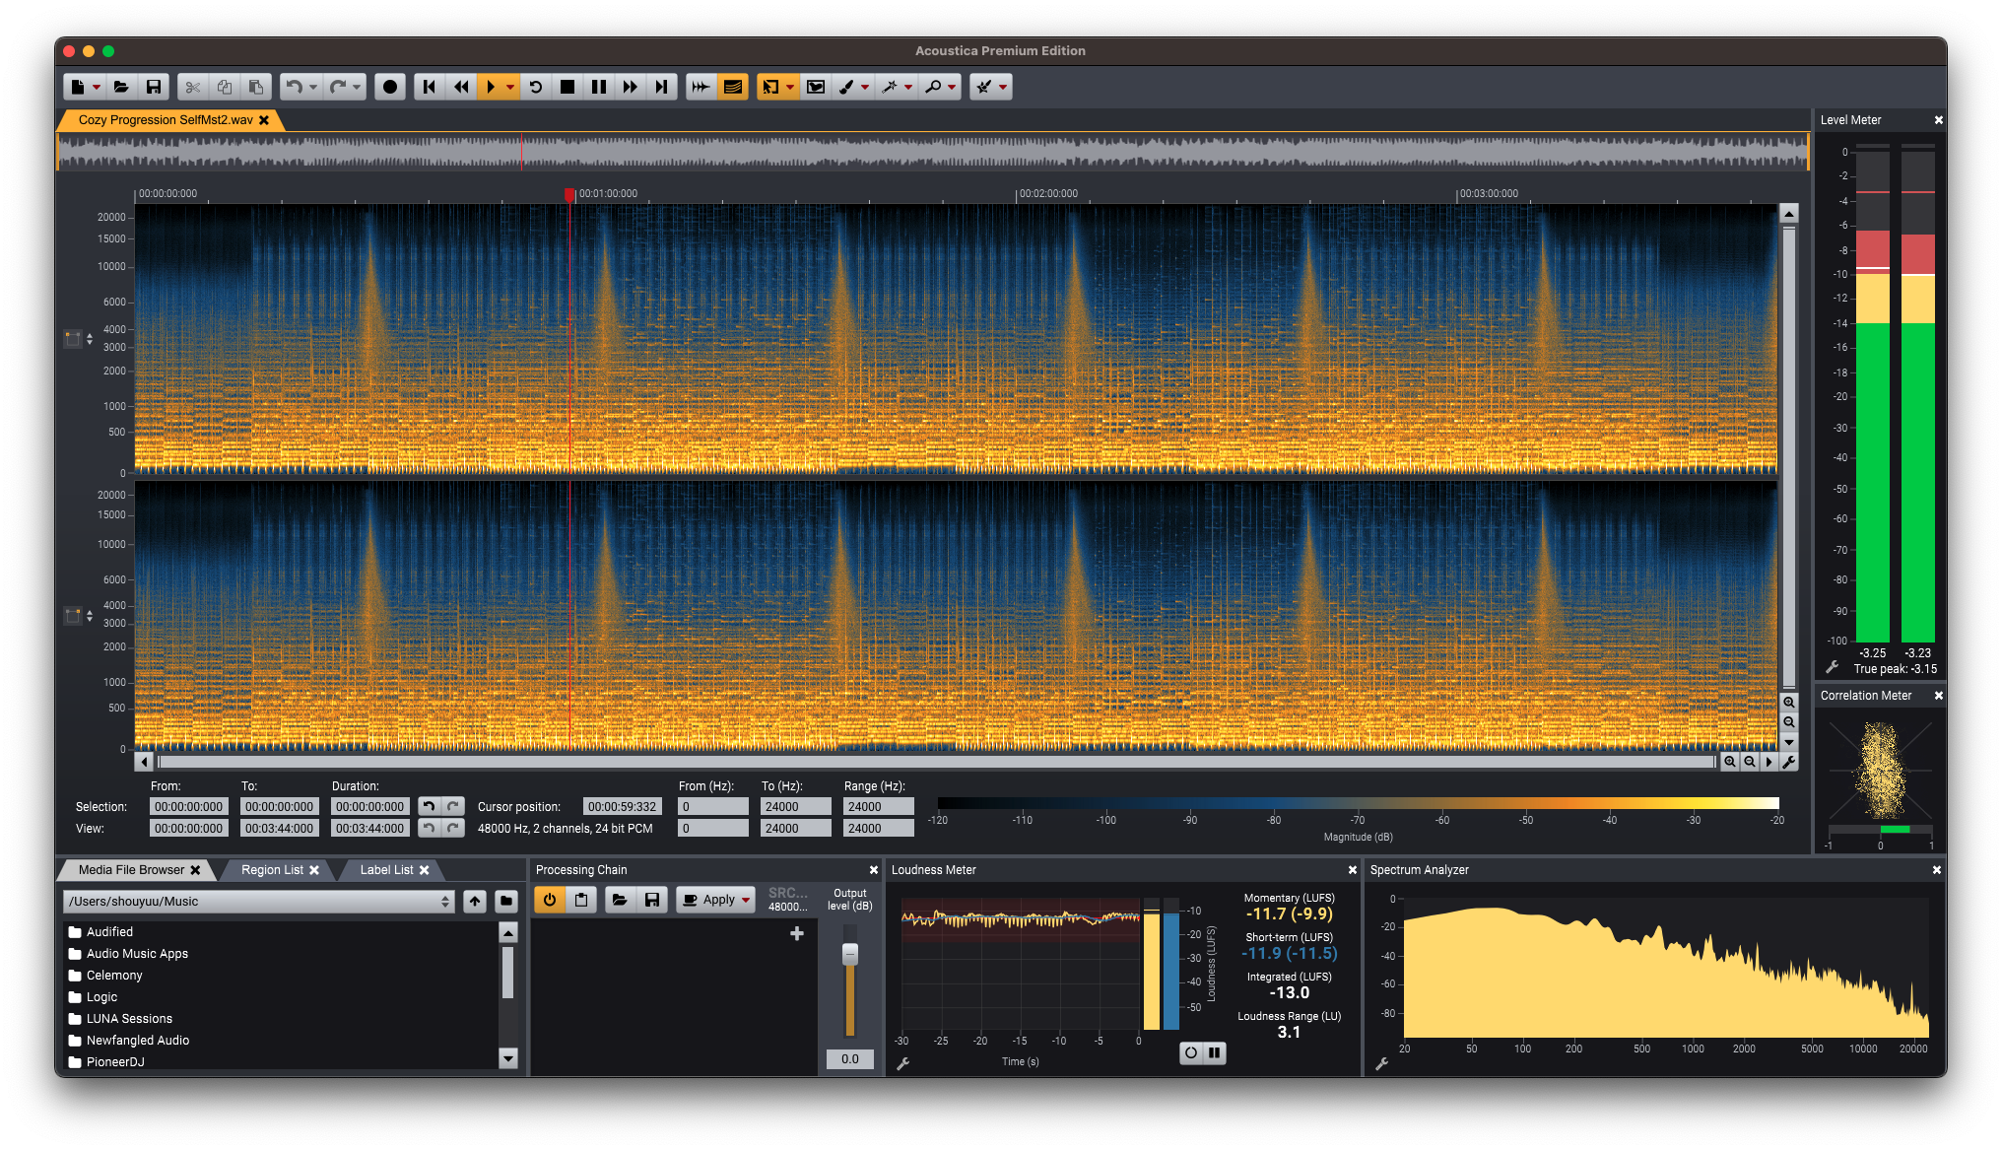Image resolution: width=2002 pixels, height=1150 pixels.
Task: Stop playback with the Stop button
Action: [567, 87]
